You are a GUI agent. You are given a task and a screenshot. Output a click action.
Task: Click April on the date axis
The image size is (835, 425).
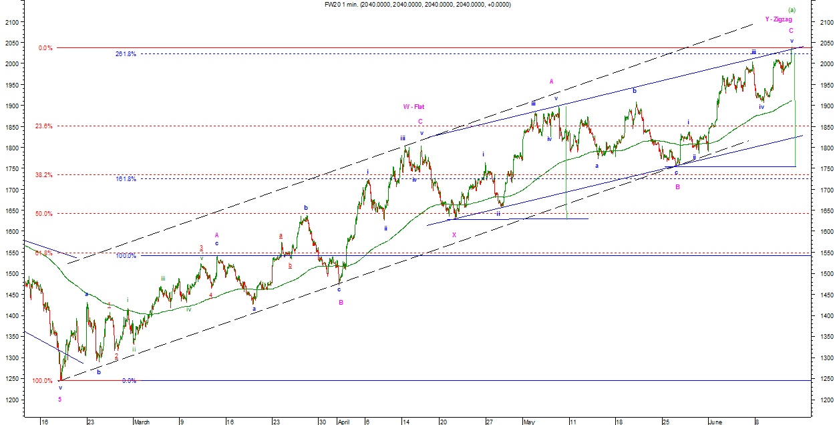point(343,422)
